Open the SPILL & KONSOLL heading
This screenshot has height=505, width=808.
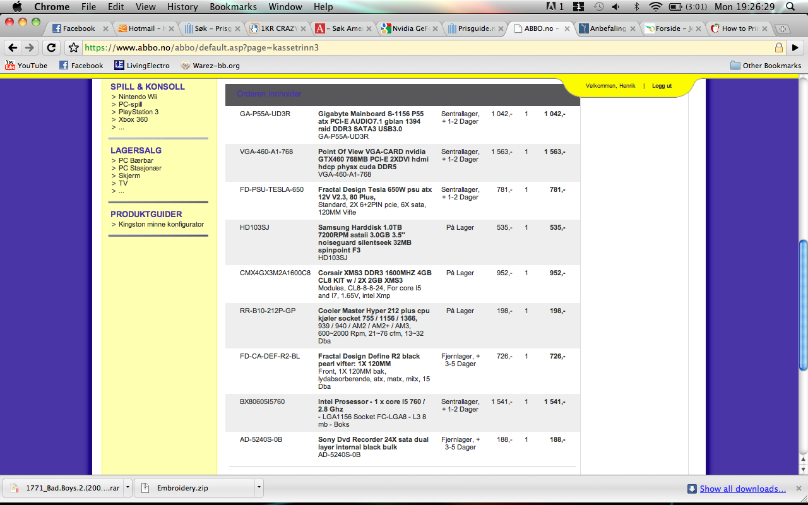pos(148,86)
